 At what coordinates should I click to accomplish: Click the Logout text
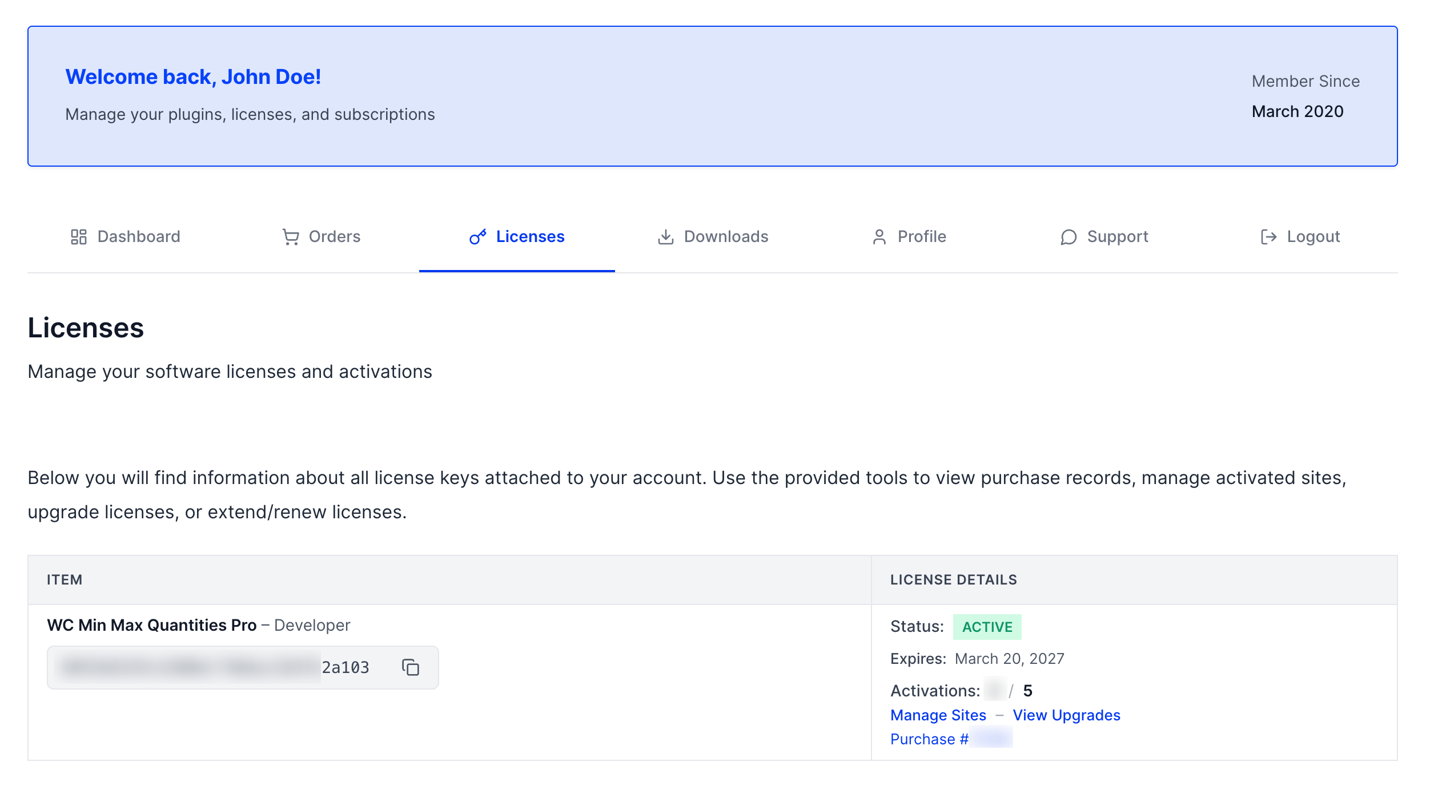pos(1313,237)
